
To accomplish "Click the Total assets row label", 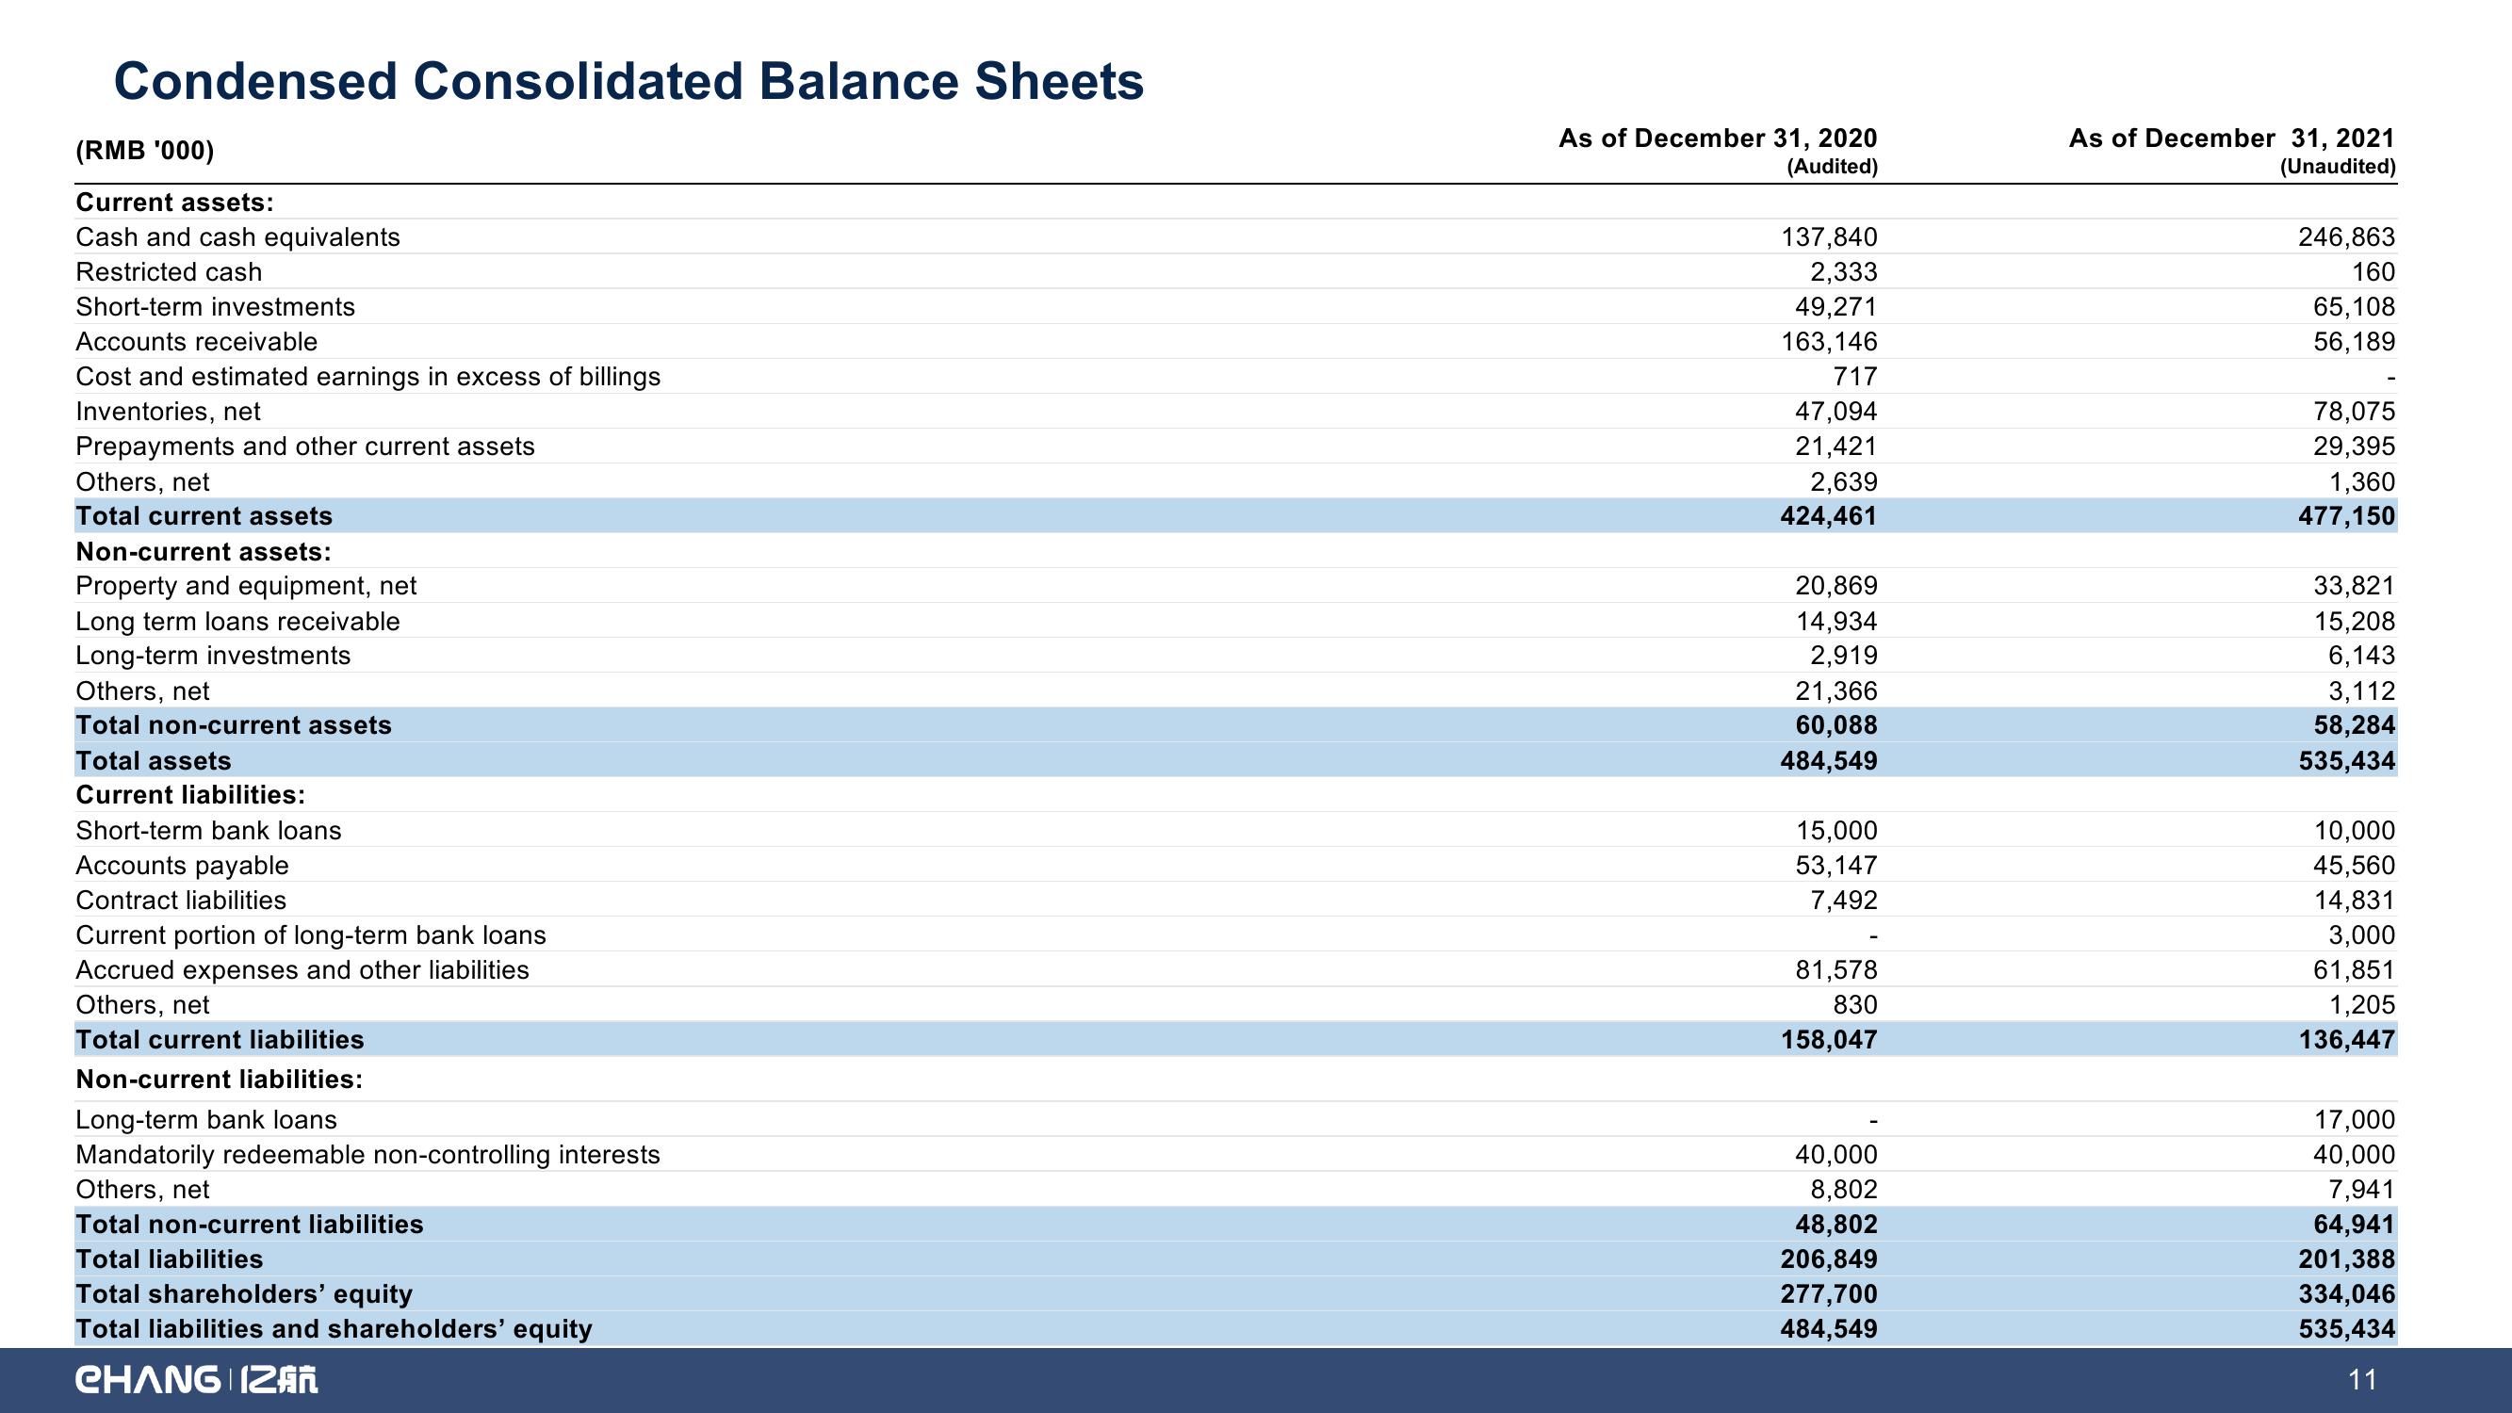I will tap(153, 760).
